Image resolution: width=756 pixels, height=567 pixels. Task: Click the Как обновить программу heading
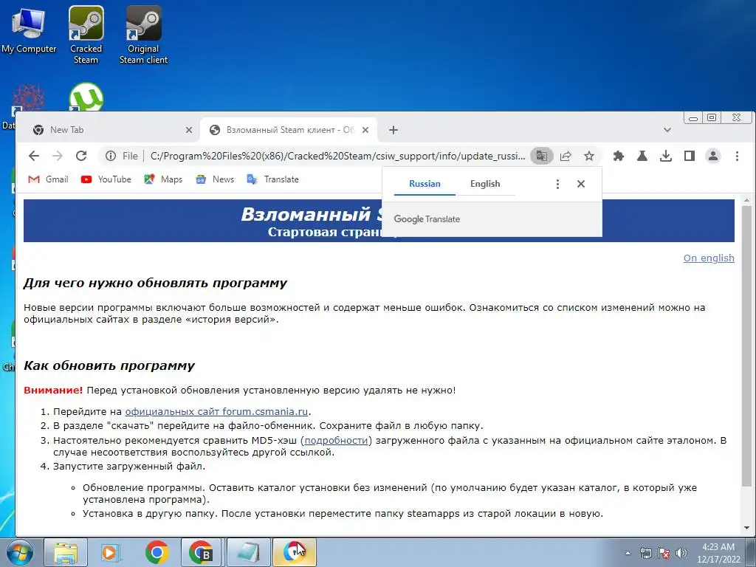[109, 365]
